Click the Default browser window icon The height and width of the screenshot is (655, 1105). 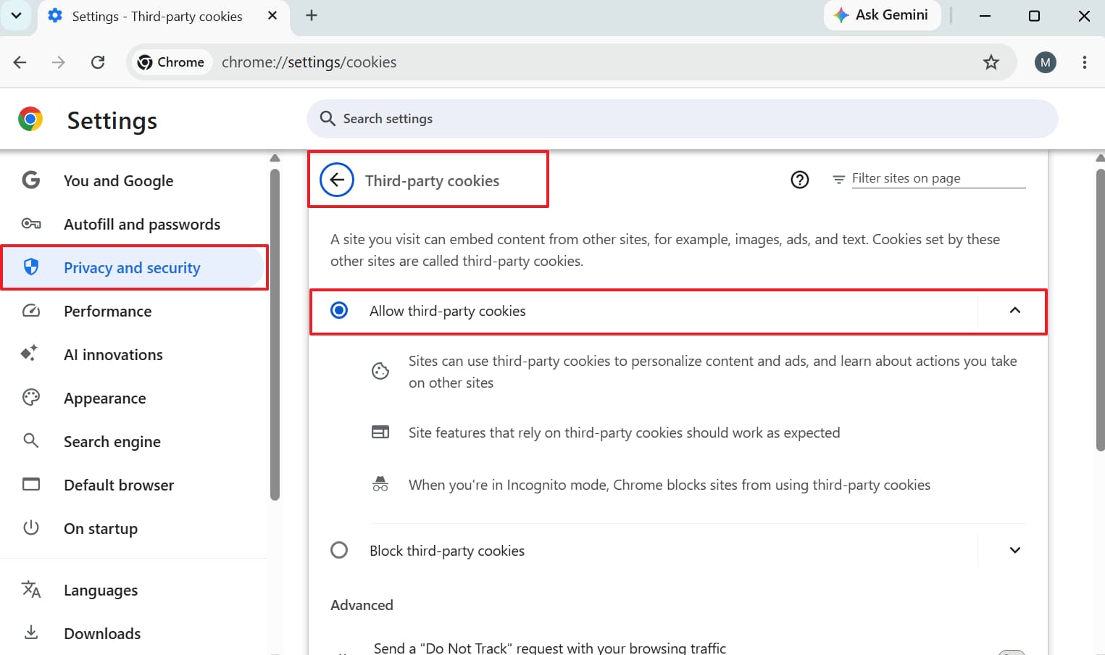point(31,483)
